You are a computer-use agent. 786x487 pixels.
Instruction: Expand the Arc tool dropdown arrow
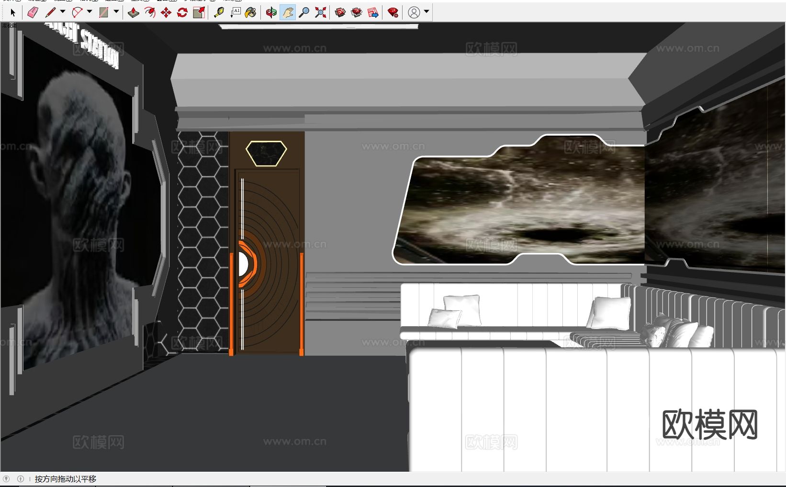point(90,12)
